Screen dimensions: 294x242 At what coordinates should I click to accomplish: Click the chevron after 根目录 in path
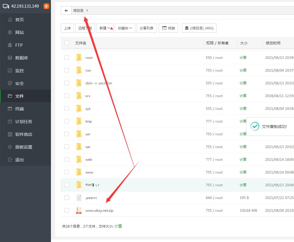click(87, 10)
